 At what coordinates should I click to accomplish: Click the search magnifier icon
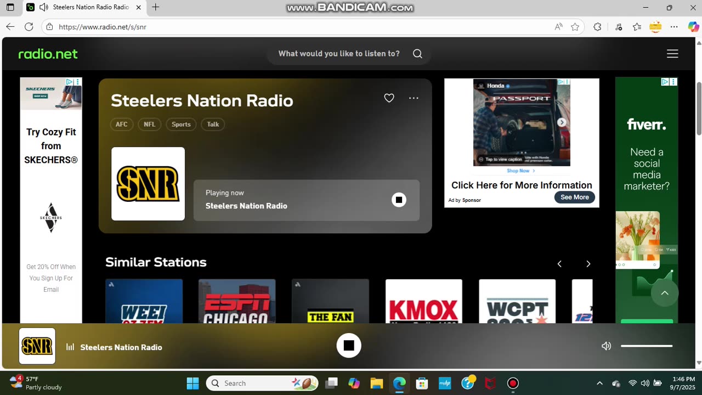417,54
